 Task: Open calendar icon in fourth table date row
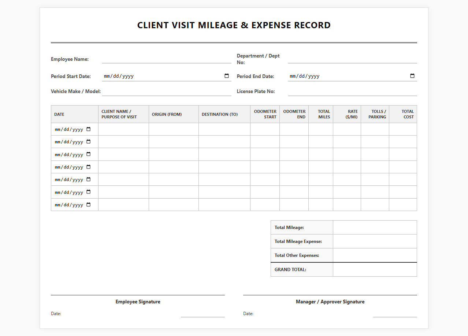point(88,167)
